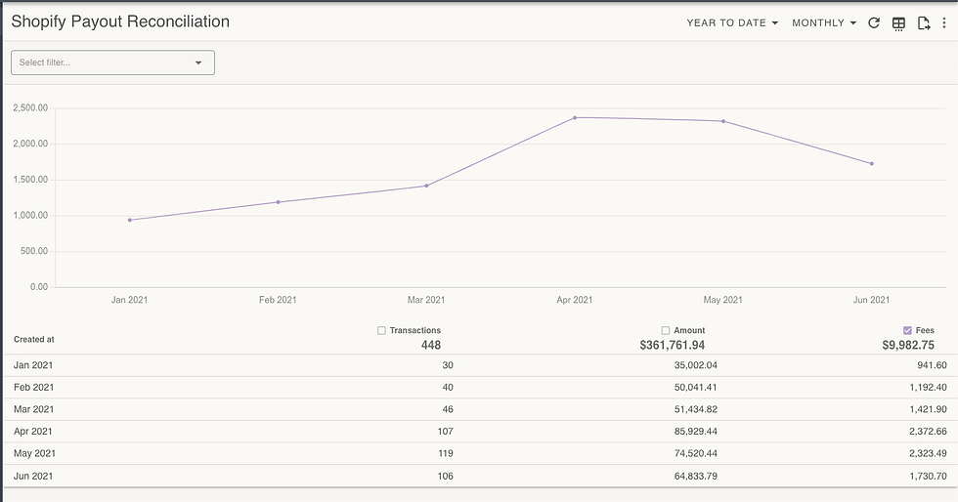Viewport: 958px width, 502px height.
Task: Click the Jun 2021 data point on chart
Action: point(872,164)
